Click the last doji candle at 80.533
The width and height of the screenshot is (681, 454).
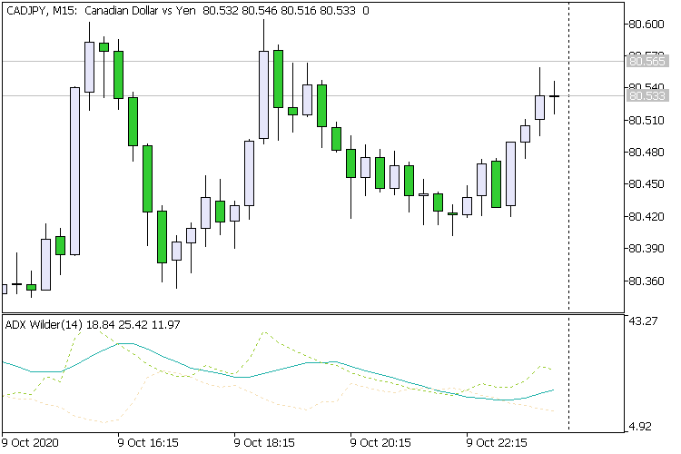click(554, 96)
